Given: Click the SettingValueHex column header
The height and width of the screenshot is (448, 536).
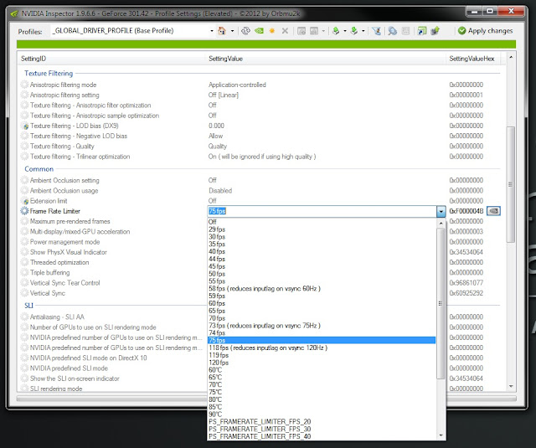Looking at the screenshot, I should pyautogui.click(x=472, y=59).
